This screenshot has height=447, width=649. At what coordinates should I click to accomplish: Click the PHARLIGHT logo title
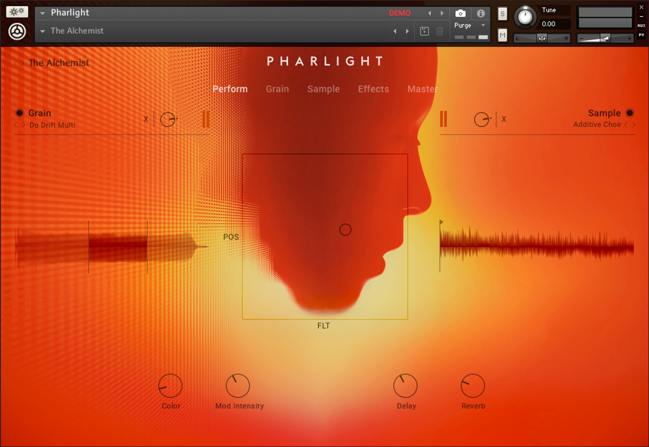(x=325, y=62)
